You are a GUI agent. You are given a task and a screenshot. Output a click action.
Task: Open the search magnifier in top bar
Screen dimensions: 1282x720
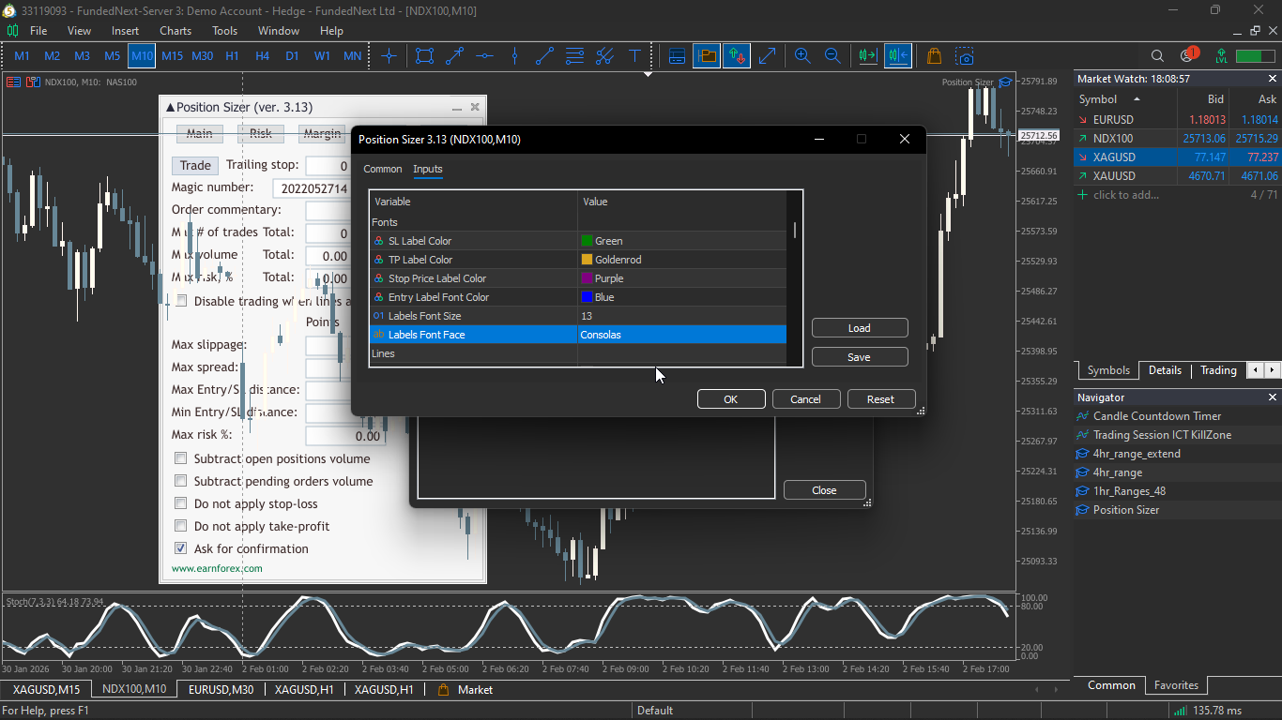(x=1157, y=56)
